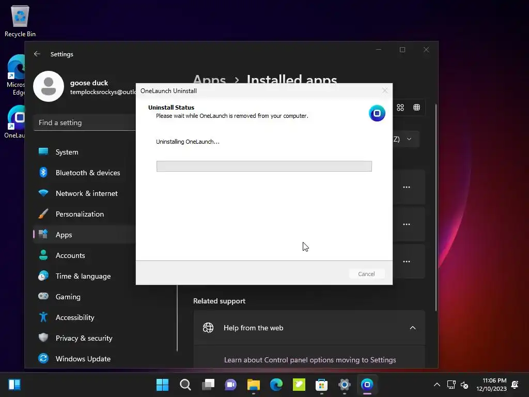Click the muted volume tray icon

[464, 385]
